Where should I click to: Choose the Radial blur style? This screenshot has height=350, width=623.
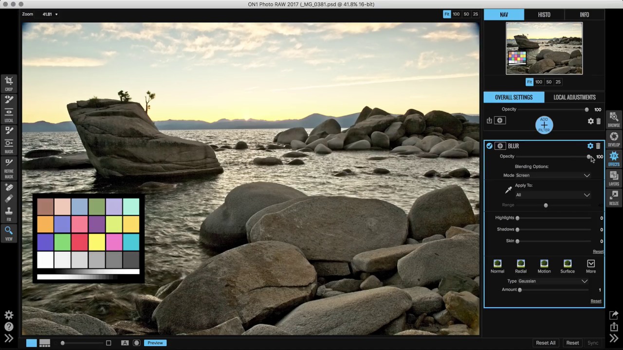coord(521,266)
